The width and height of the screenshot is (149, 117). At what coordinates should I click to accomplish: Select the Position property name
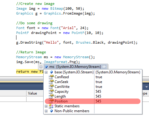click(x=61, y=101)
